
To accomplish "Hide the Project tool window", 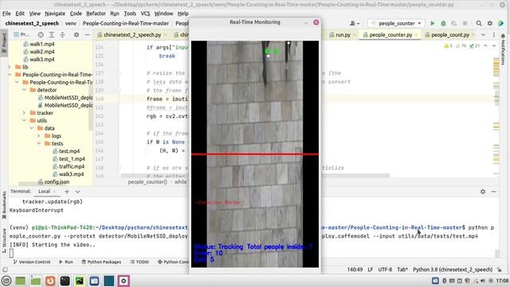I will pyautogui.click(x=87, y=35).
